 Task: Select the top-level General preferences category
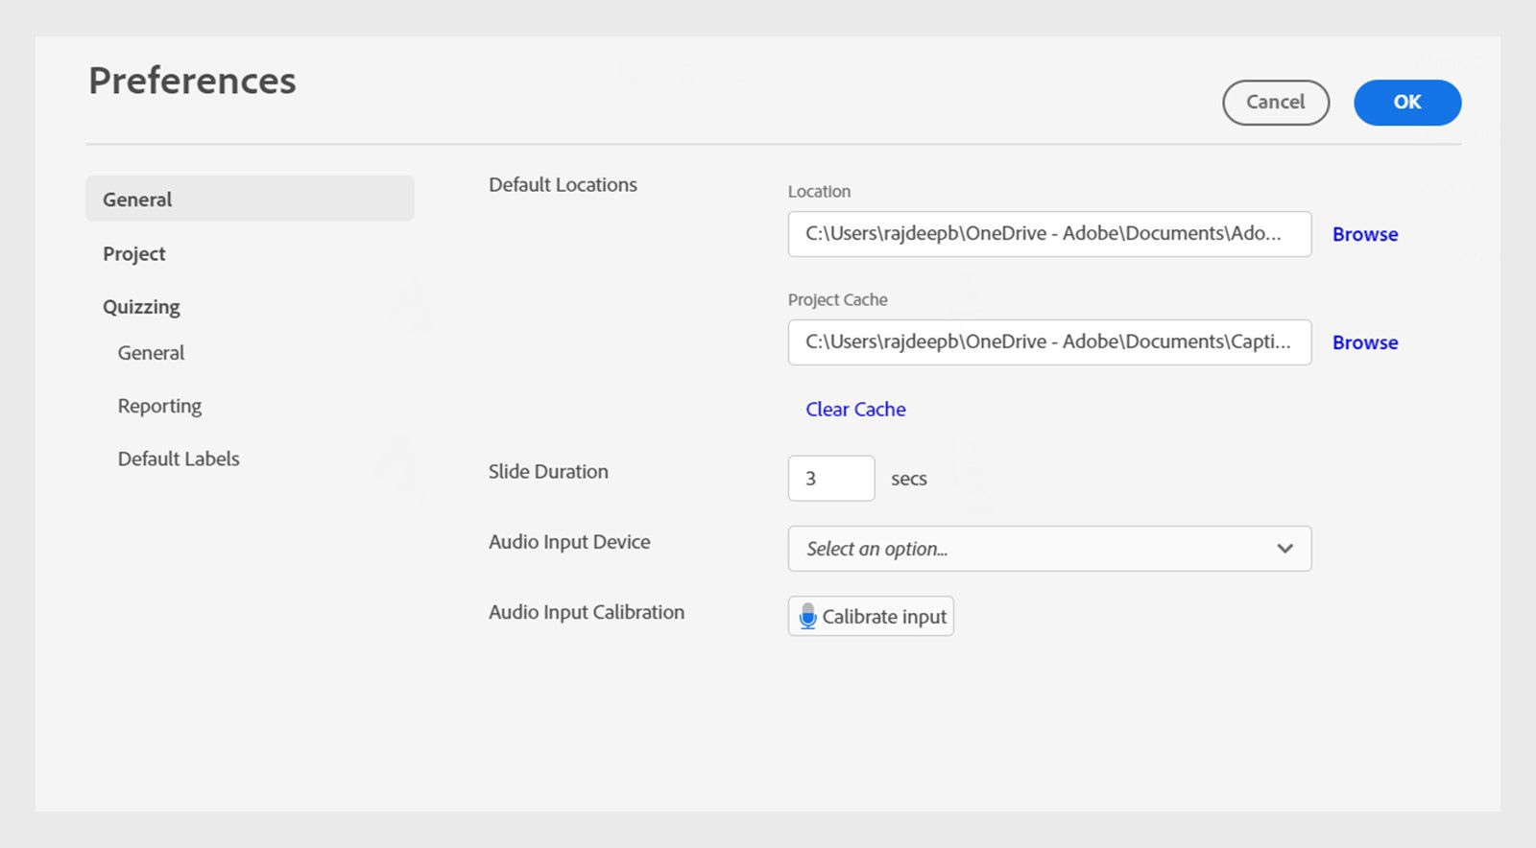pos(137,200)
